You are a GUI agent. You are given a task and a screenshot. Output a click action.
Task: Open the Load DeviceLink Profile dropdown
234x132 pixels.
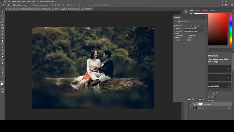[194, 31]
